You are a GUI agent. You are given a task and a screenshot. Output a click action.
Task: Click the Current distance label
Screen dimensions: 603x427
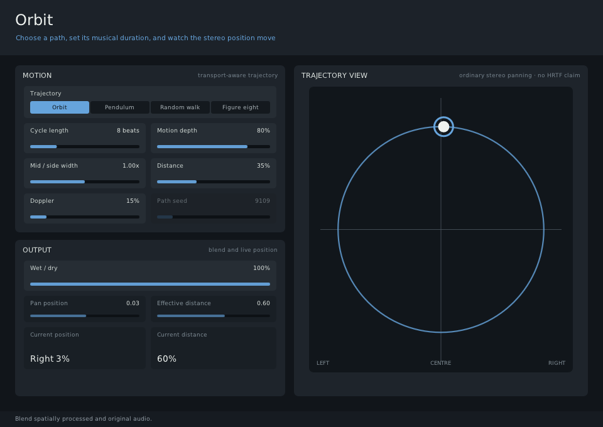tap(182, 335)
